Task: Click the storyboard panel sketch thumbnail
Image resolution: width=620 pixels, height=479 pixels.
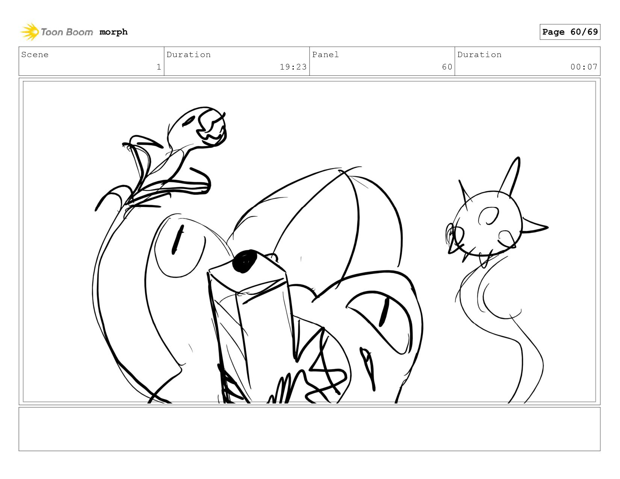Action: pos(309,242)
